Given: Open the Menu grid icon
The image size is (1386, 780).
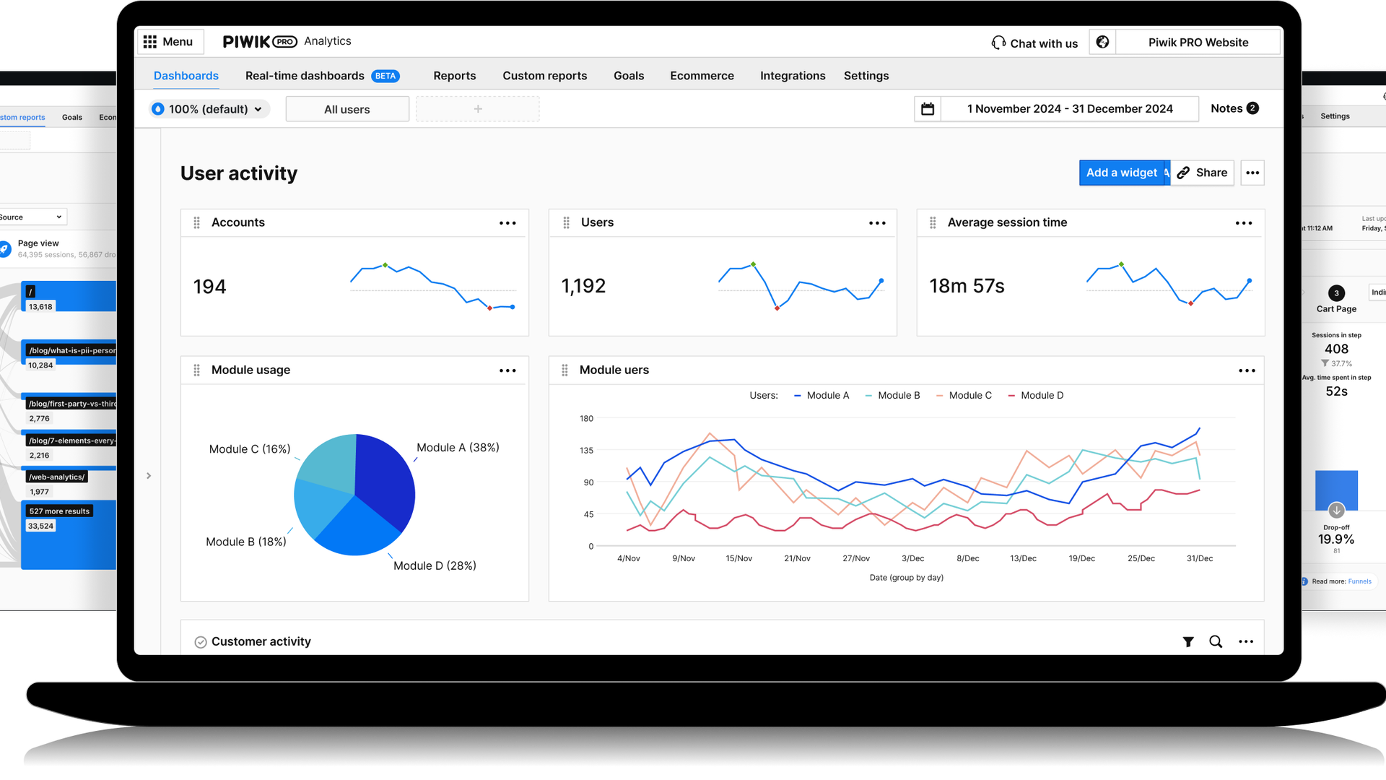Looking at the screenshot, I should click(x=149, y=41).
